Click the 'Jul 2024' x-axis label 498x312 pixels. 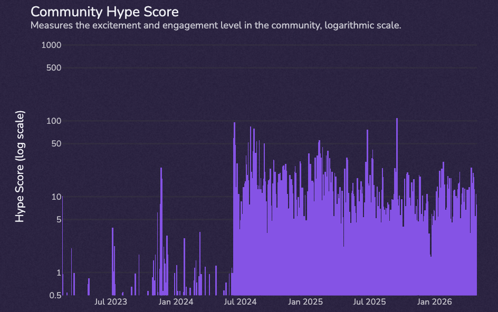coord(240,301)
